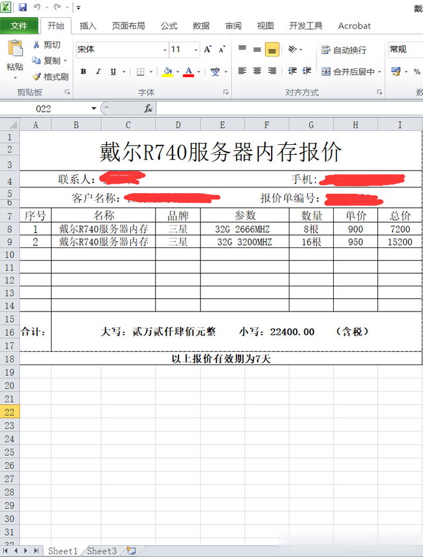
Task: Toggle align text right
Action: pyautogui.click(x=272, y=71)
